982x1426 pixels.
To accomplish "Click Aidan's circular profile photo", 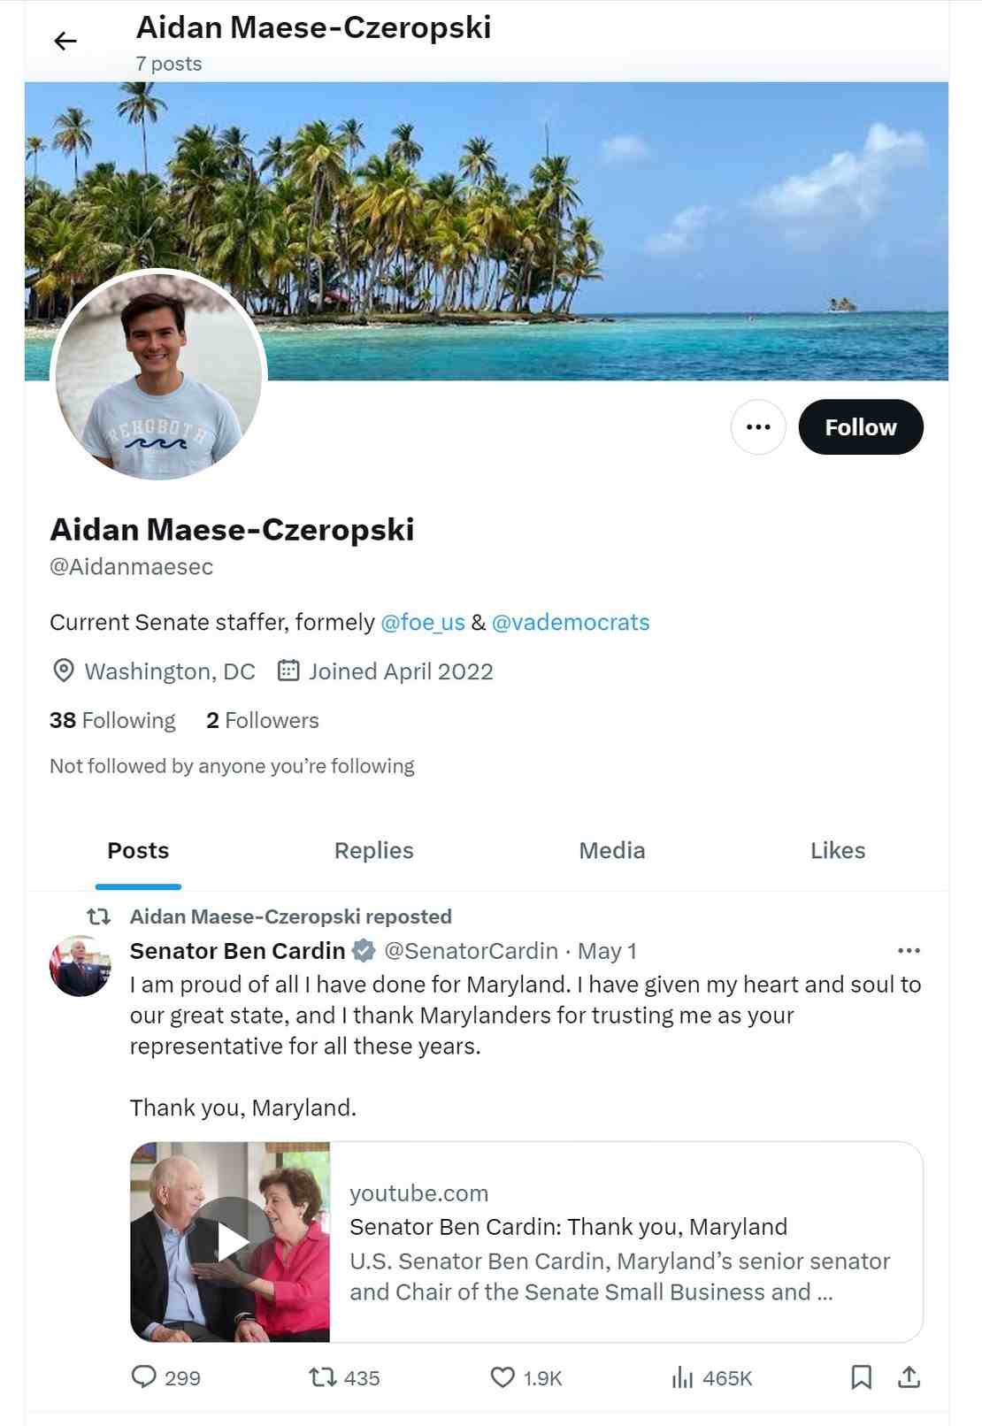I will point(160,372).
